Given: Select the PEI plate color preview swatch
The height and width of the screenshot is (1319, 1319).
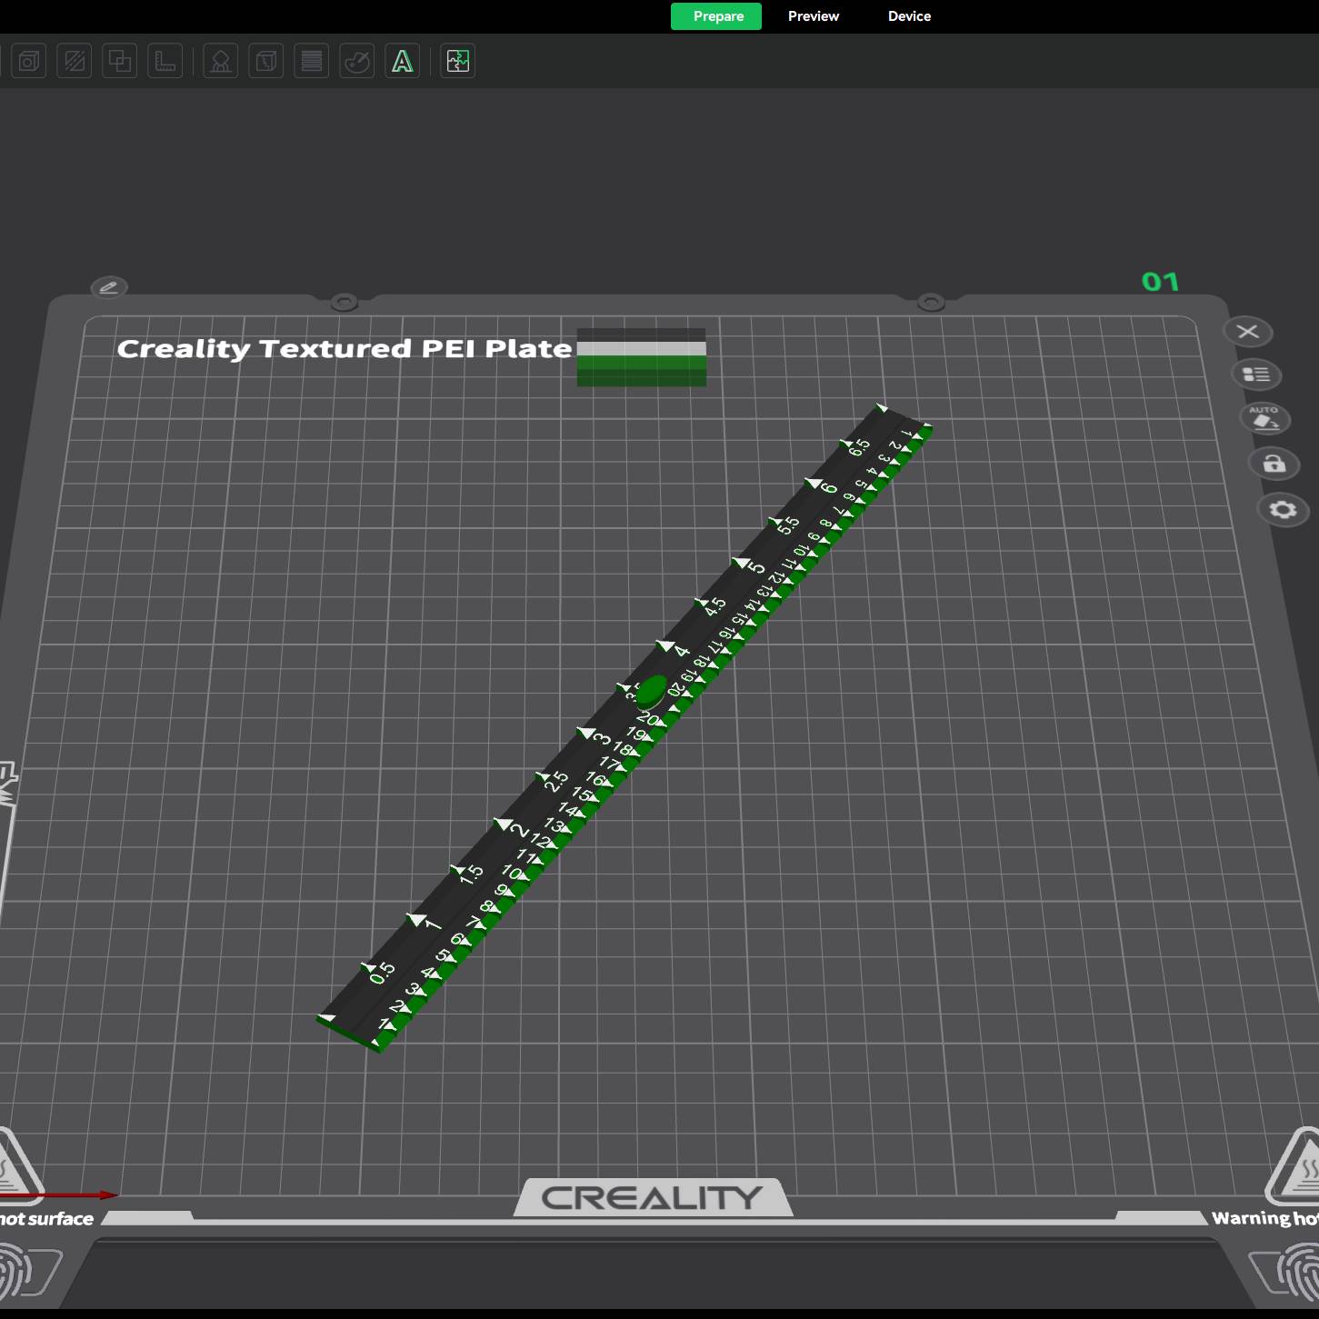Looking at the screenshot, I should (x=640, y=356).
